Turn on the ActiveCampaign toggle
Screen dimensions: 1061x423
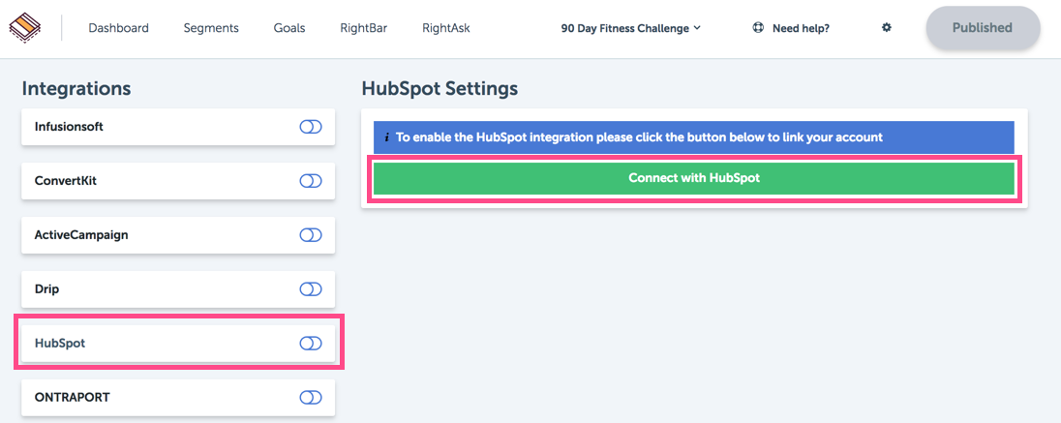tap(311, 235)
